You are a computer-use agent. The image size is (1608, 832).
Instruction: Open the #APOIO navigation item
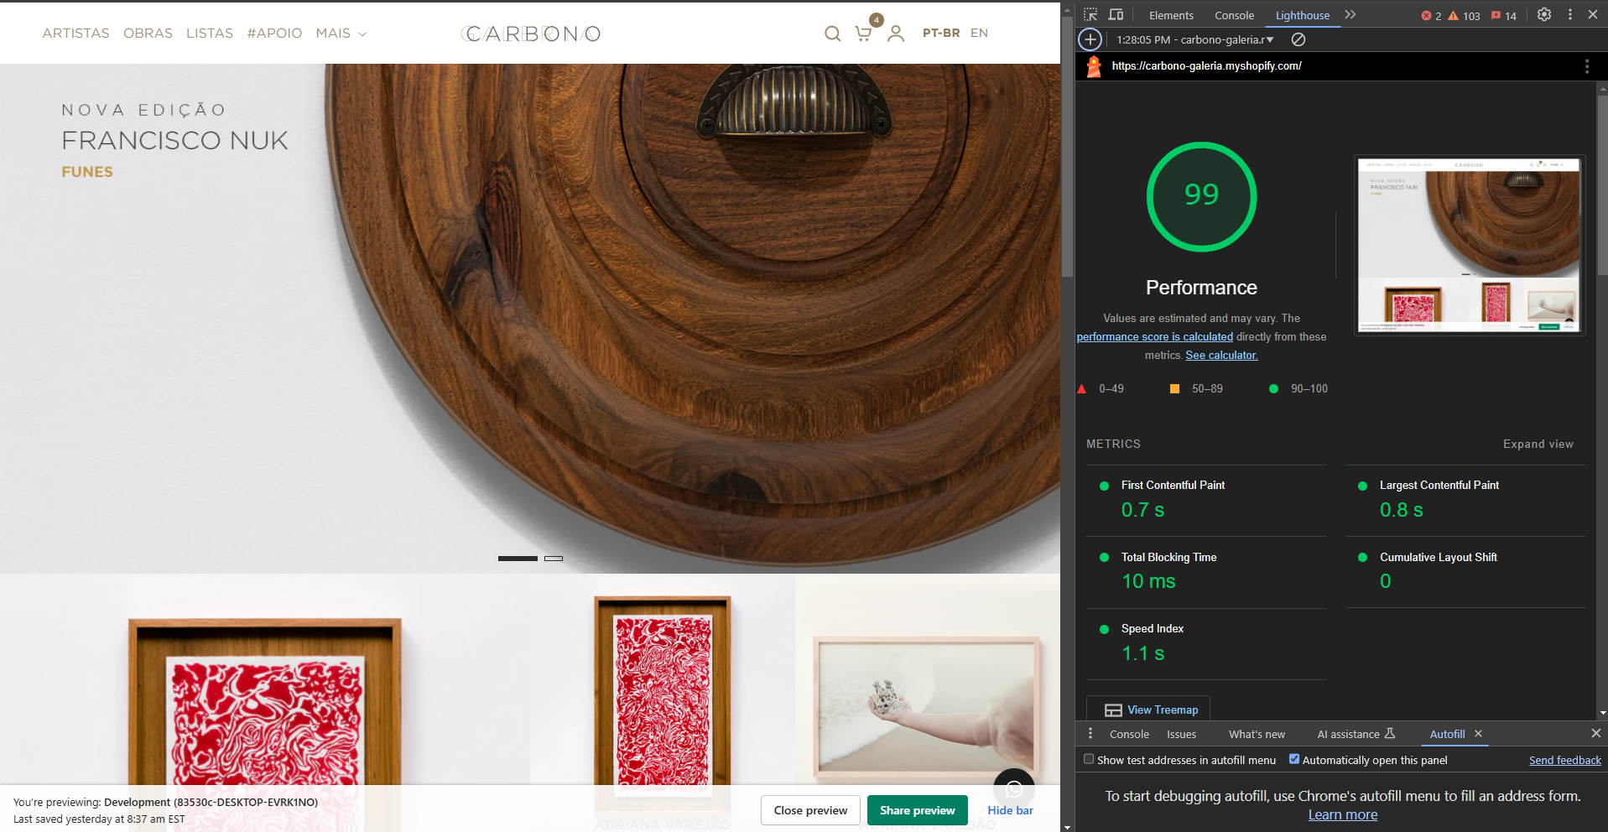pyautogui.click(x=274, y=34)
